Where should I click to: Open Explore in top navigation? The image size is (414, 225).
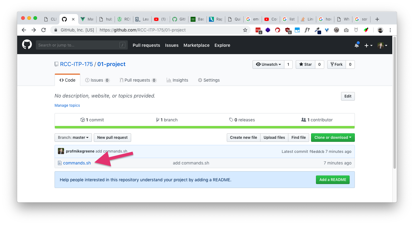[222, 45]
